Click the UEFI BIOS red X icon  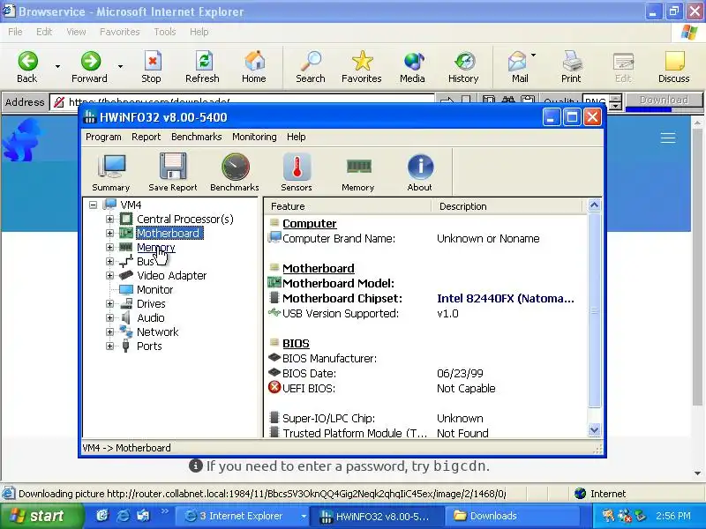click(274, 387)
